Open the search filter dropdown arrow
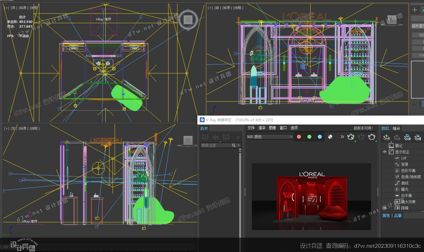424x252 pixels. [x=239, y=145]
